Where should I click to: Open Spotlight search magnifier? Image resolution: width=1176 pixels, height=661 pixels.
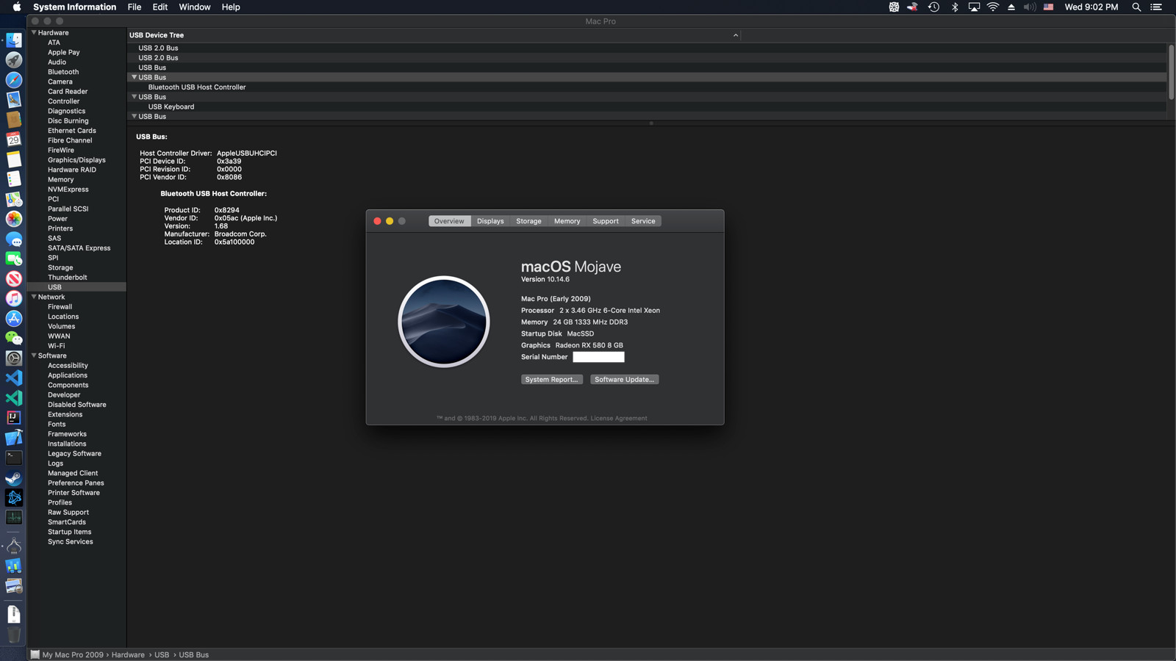point(1136,7)
